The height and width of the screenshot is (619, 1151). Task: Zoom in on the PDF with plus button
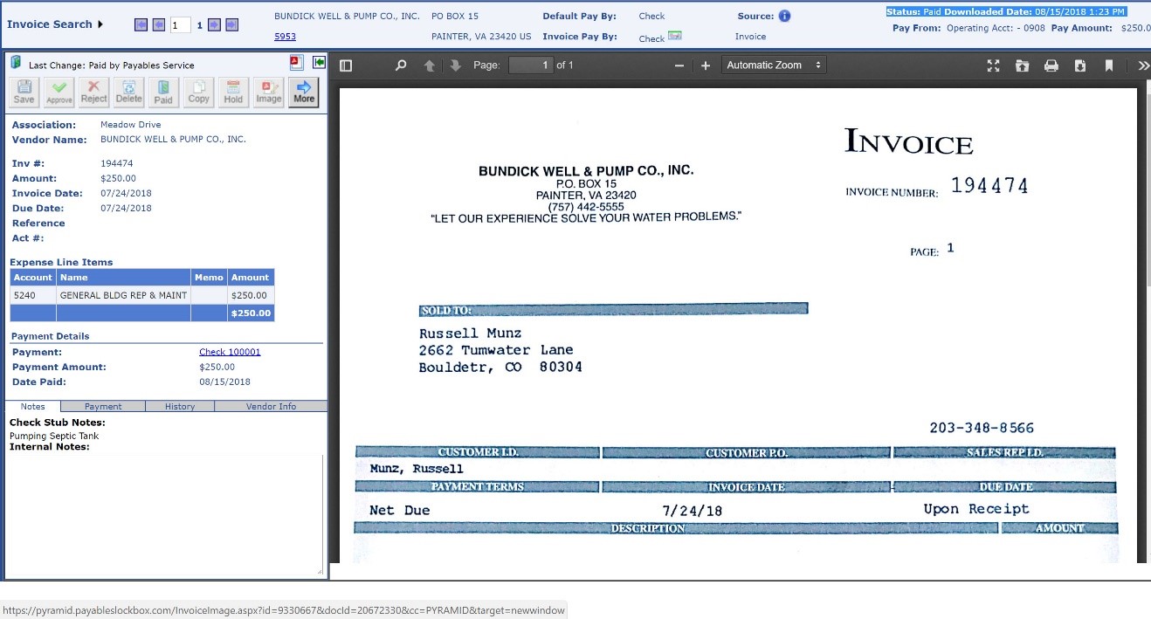pos(706,65)
